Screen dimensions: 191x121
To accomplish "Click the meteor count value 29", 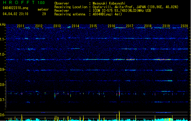I will (44, 14).
